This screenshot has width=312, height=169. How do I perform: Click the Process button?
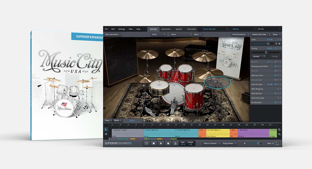(275, 56)
